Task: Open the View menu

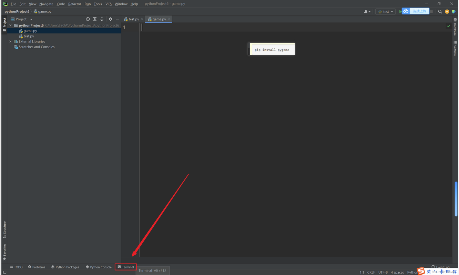Action: (x=32, y=4)
